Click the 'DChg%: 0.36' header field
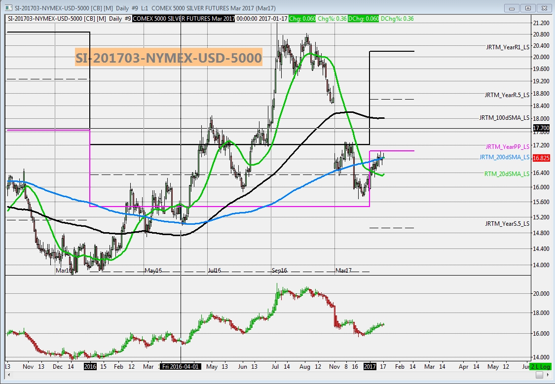This screenshot has height=384, width=555. click(397, 19)
